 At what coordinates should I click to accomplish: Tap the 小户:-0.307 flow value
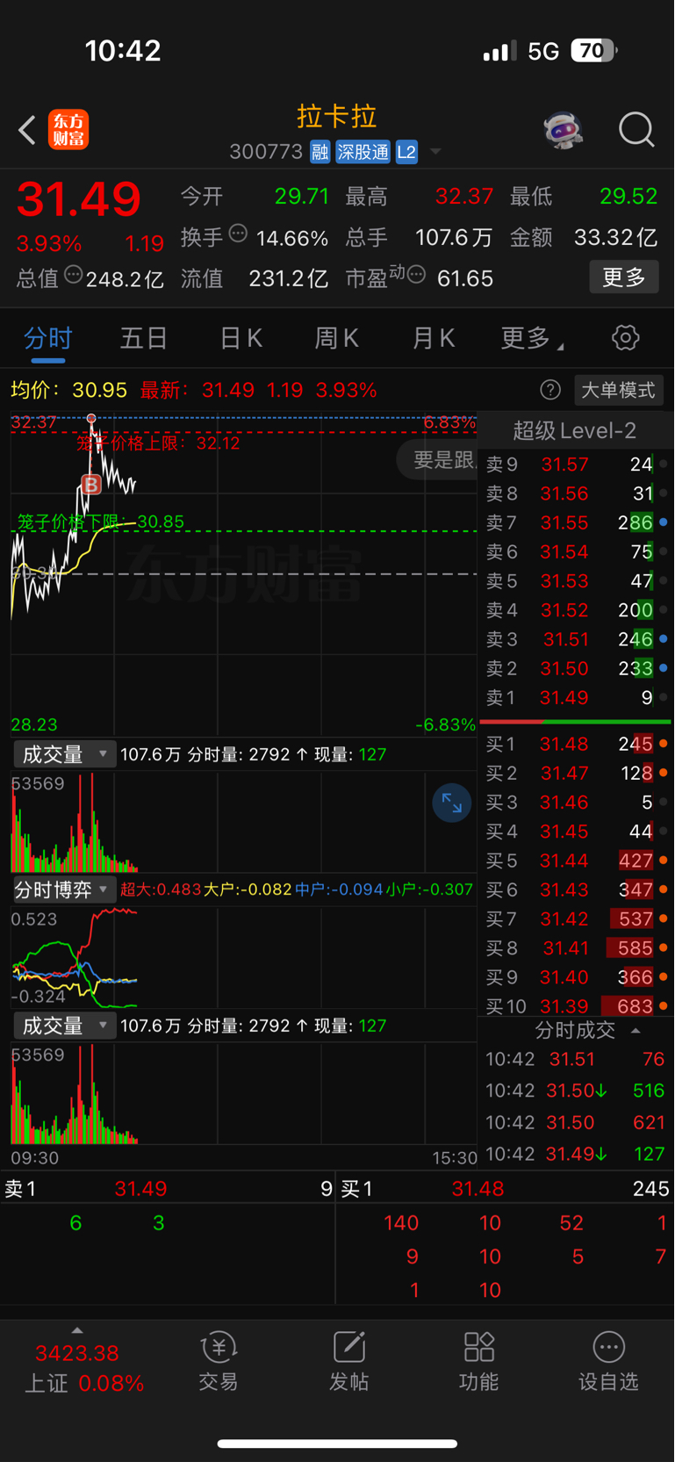pos(429,889)
